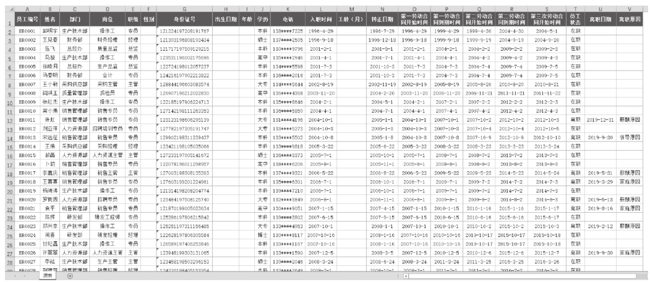This screenshot has height=282, width=650.
Task: Select column T header
Action: (x=575, y=9)
